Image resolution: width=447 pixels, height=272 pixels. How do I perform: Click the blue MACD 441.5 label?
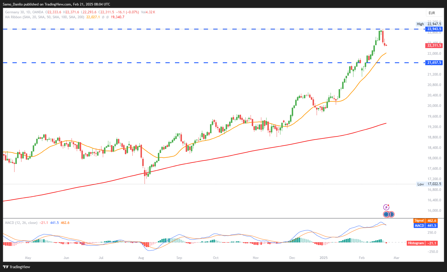point(426,226)
